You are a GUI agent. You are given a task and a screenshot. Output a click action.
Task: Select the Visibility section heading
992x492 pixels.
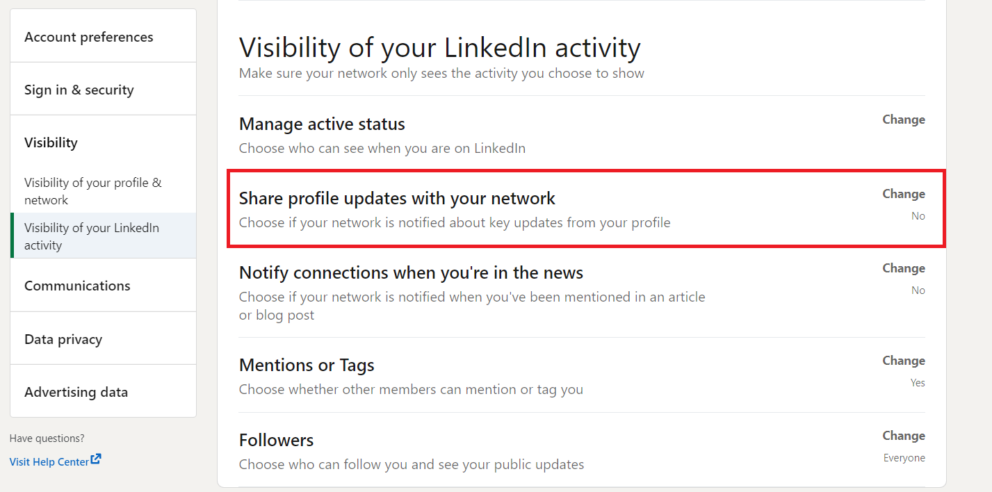pyautogui.click(x=51, y=142)
